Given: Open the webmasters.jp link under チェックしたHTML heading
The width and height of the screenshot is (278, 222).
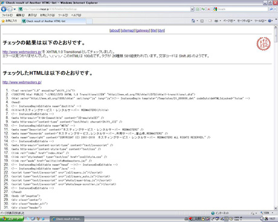Looking at the screenshot, I should 22,82.
